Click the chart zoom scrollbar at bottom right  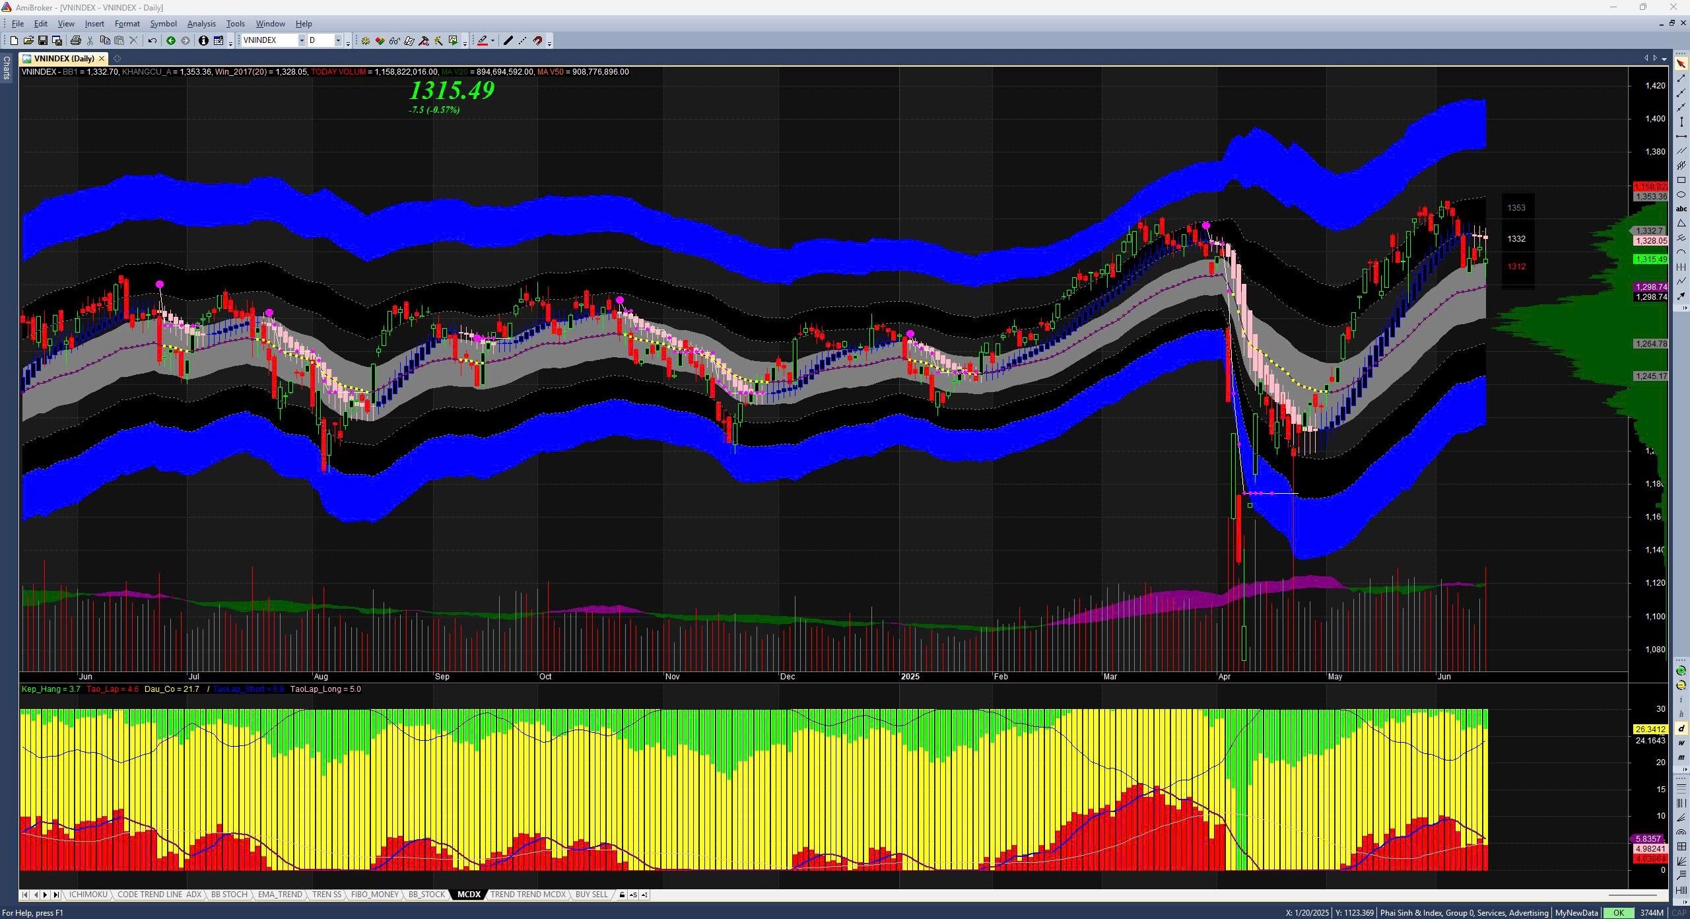click(1633, 895)
